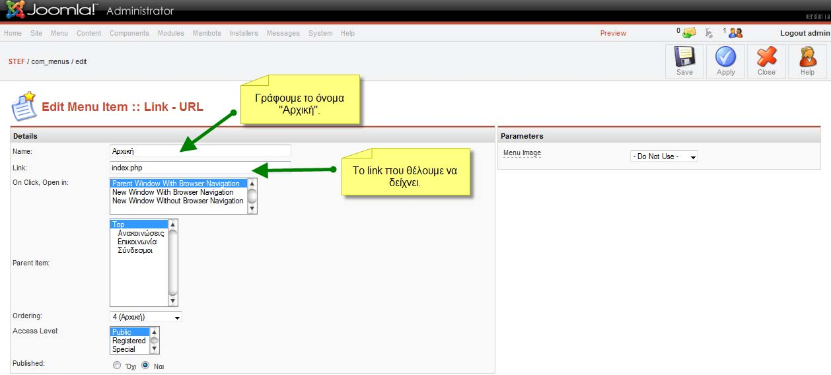This screenshot has height=375, width=831.
Task: Select Registered access level
Action: tap(130, 341)
